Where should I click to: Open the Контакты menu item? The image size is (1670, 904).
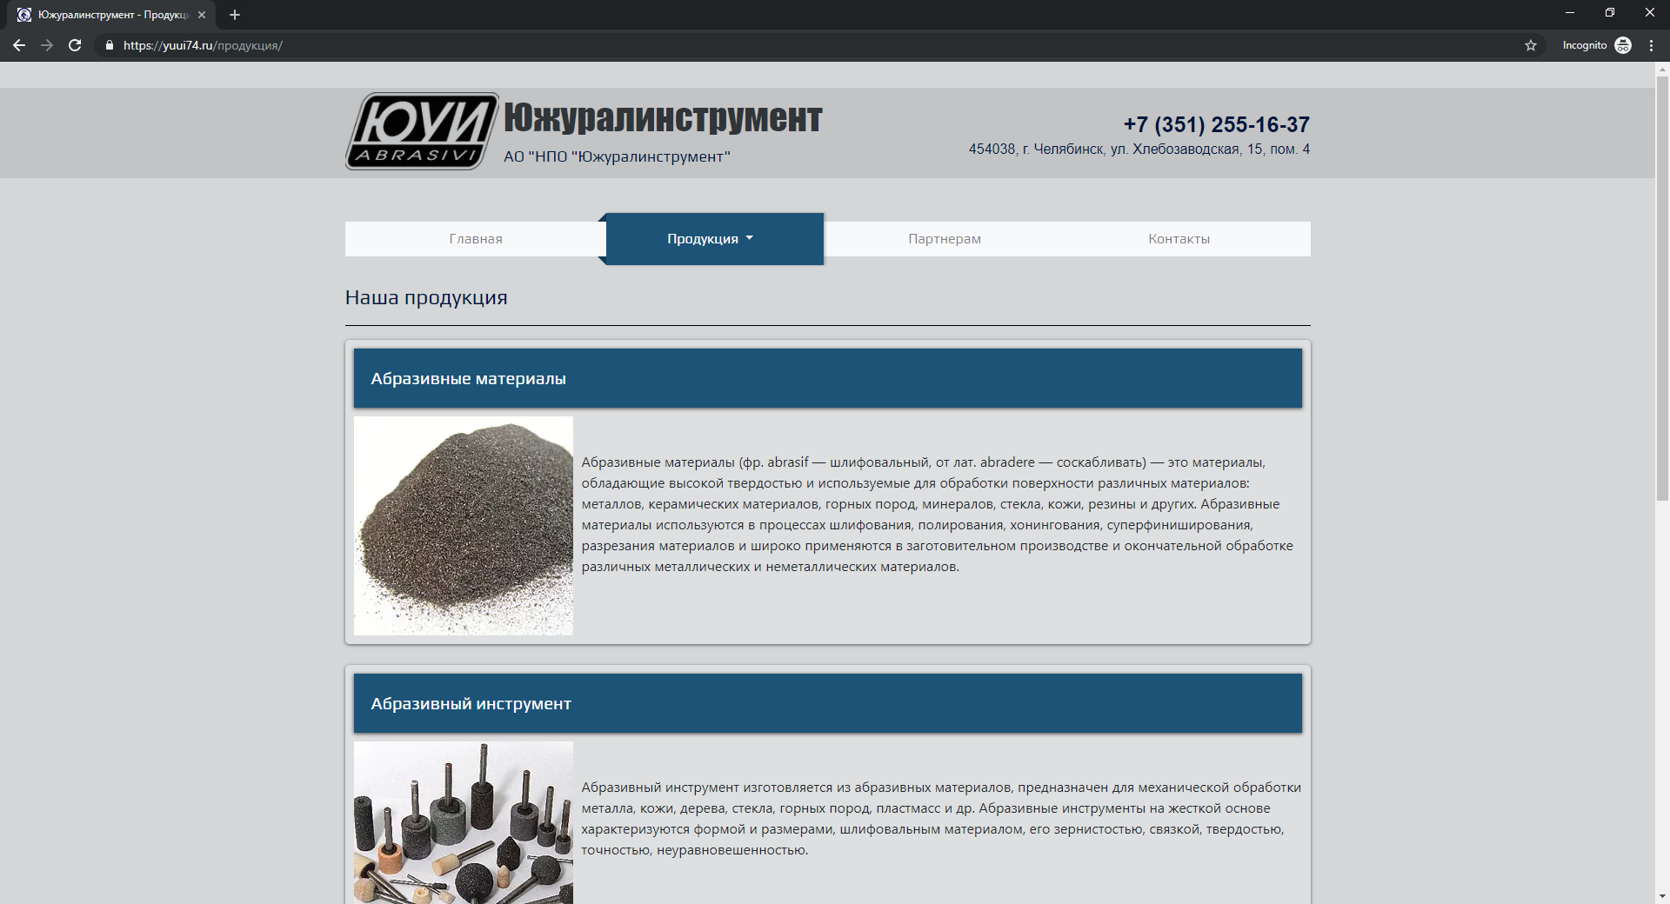pos(1179,239)
